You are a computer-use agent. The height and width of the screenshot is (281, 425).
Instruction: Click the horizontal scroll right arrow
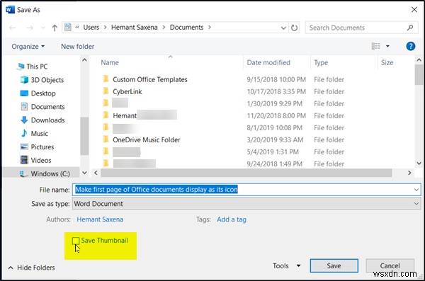click(409, 173)
